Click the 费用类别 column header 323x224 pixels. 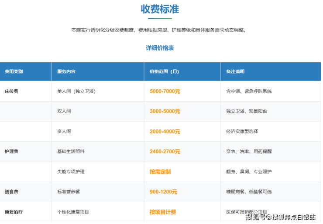coord(14,71)
